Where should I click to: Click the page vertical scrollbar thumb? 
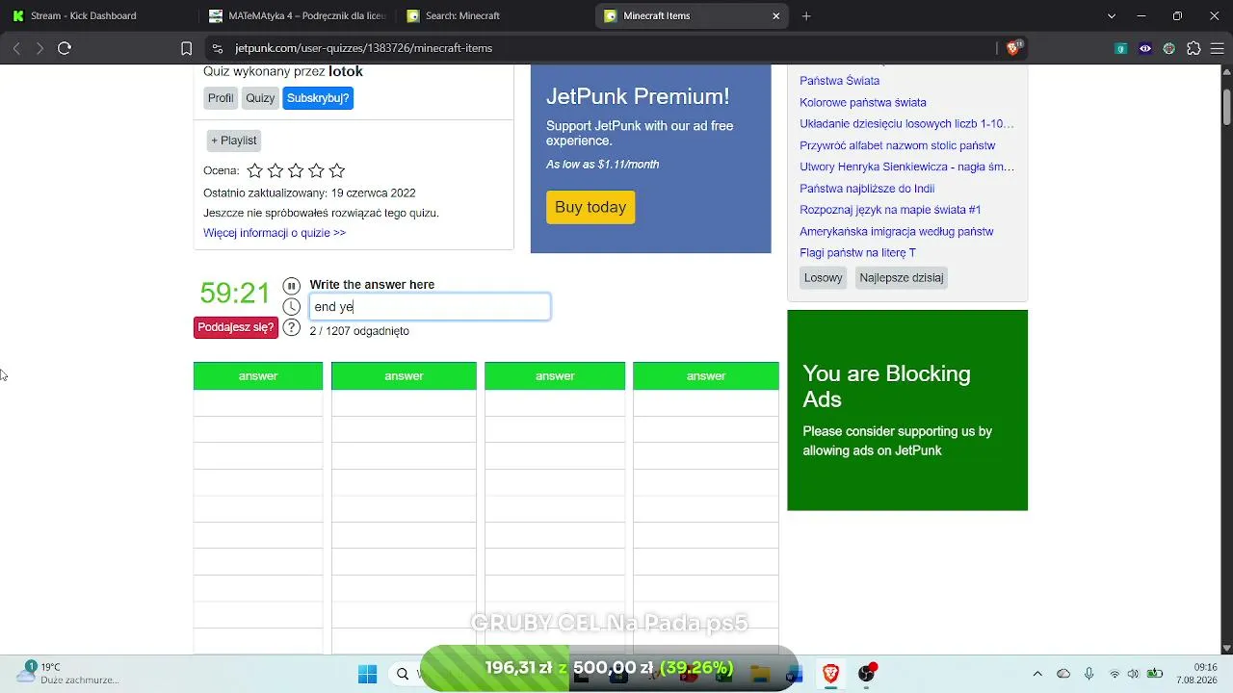click(x=1227, y=106)
